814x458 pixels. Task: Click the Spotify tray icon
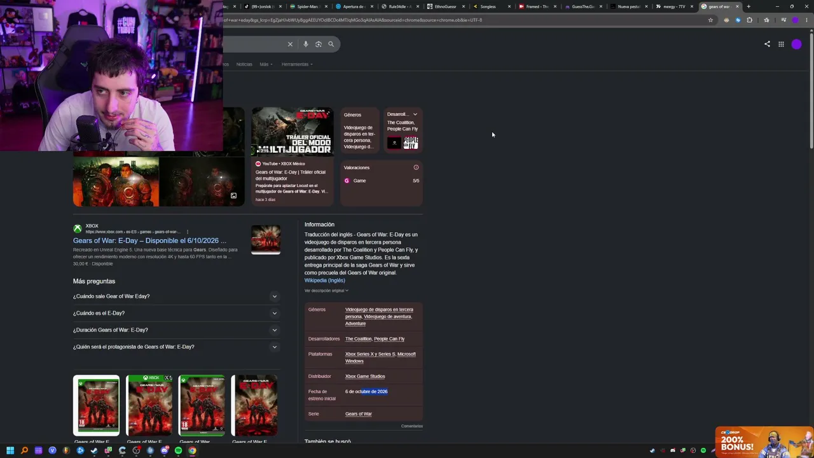pyautogui.click(x=703, y=450)
